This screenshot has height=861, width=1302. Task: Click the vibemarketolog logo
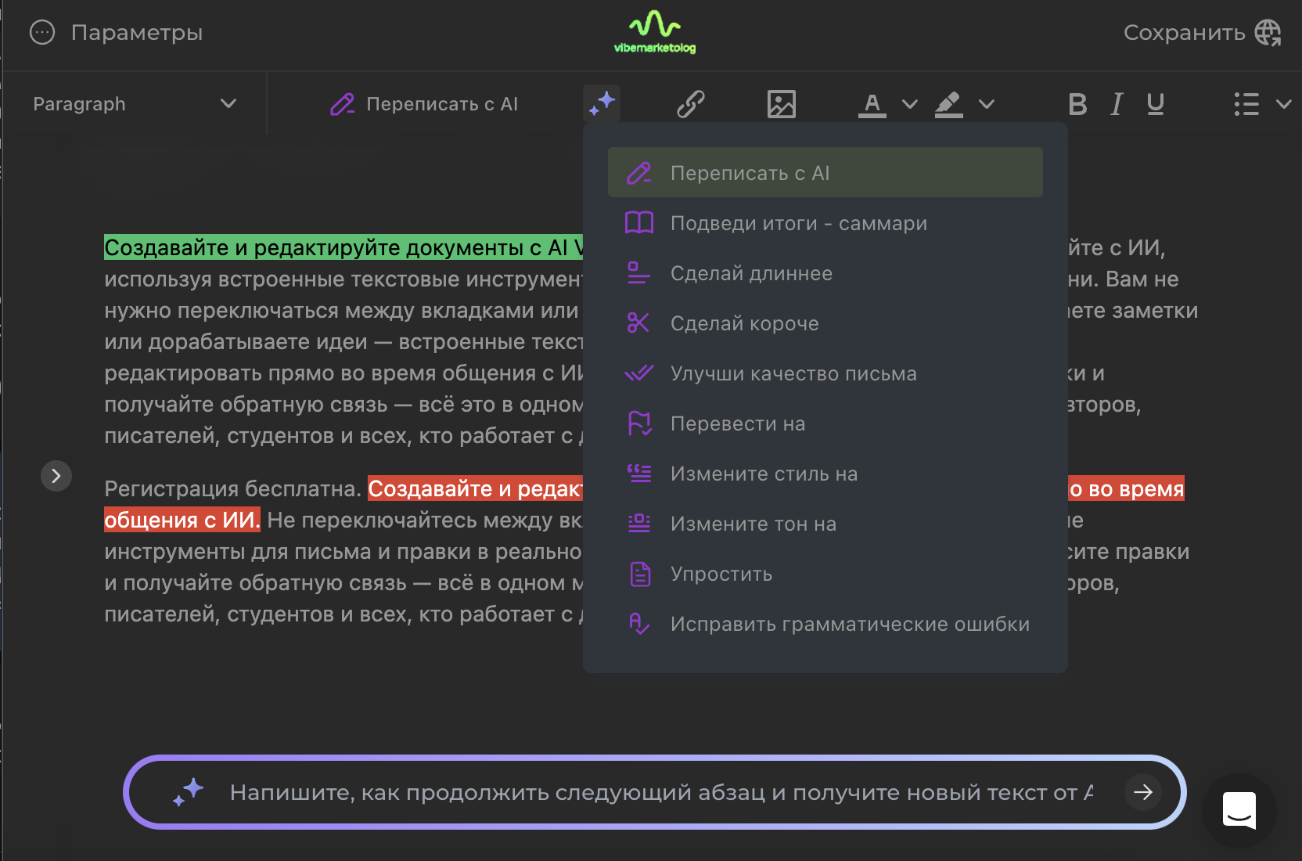pos(655,32)
